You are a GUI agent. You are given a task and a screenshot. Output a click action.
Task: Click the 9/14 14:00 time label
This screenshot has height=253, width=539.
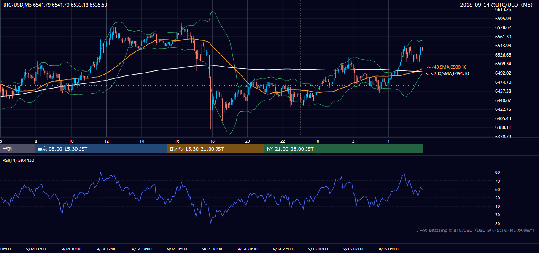point(142,249)
